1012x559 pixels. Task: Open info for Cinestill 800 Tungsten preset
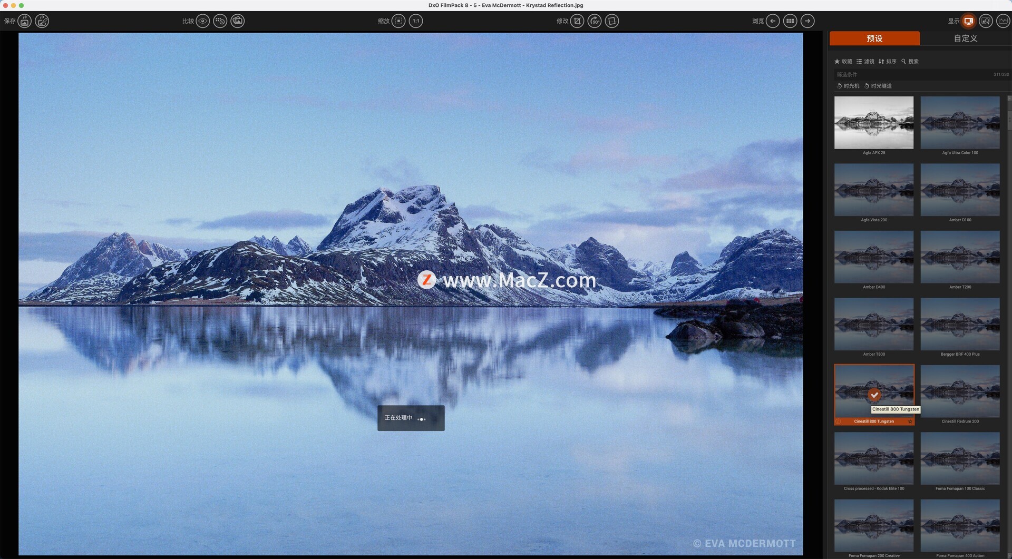(838, 421)
